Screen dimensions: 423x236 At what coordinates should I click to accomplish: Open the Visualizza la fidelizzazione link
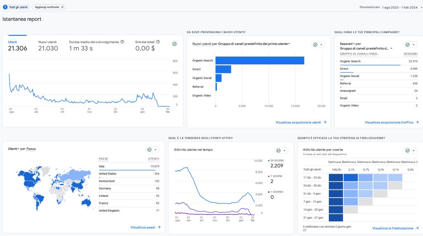click(x=395, y=228)
